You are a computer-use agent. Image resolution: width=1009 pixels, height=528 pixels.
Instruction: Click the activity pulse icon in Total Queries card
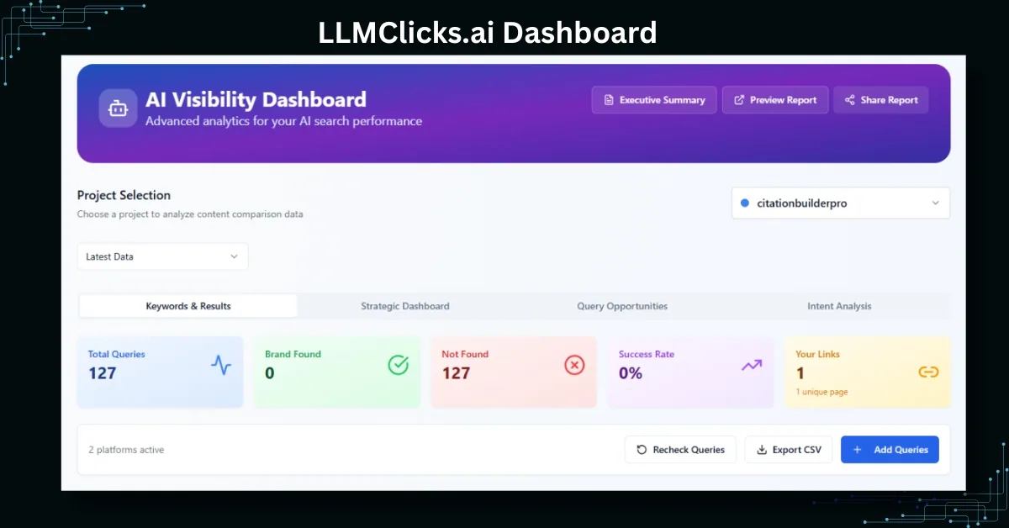pyautogui.click(x=221, y=365)
